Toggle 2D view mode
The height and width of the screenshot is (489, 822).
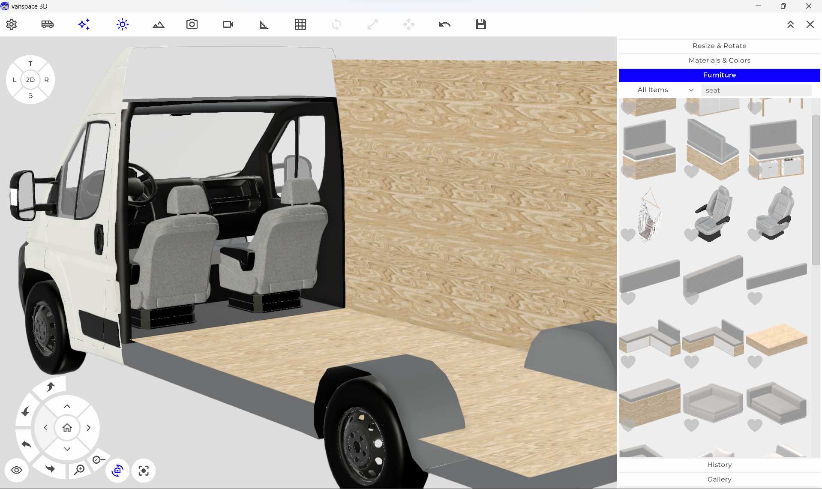pyautogui.click(x=30, y=80)
